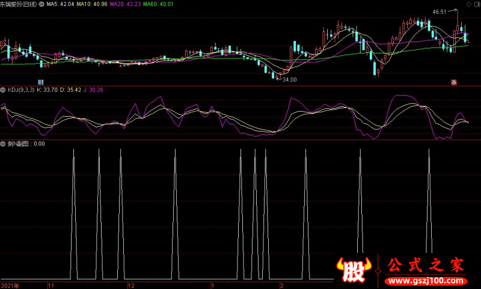Click the panel layout icon at top right
Screen dimensions: 481x289
[x=477, y=4]
